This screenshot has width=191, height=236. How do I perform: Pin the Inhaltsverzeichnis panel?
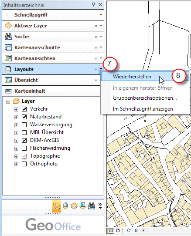click(x=93, y=4)
